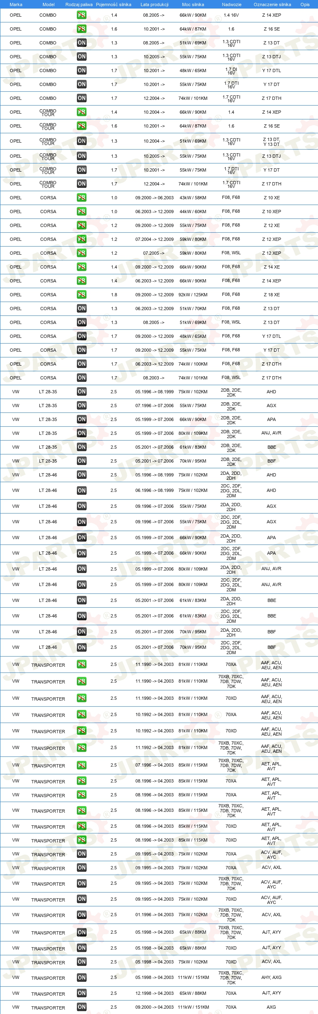Screen dimensions: 318x1014
Task: Click diesel icon for LT 28-35 AGX row
Action: point(81,406)
